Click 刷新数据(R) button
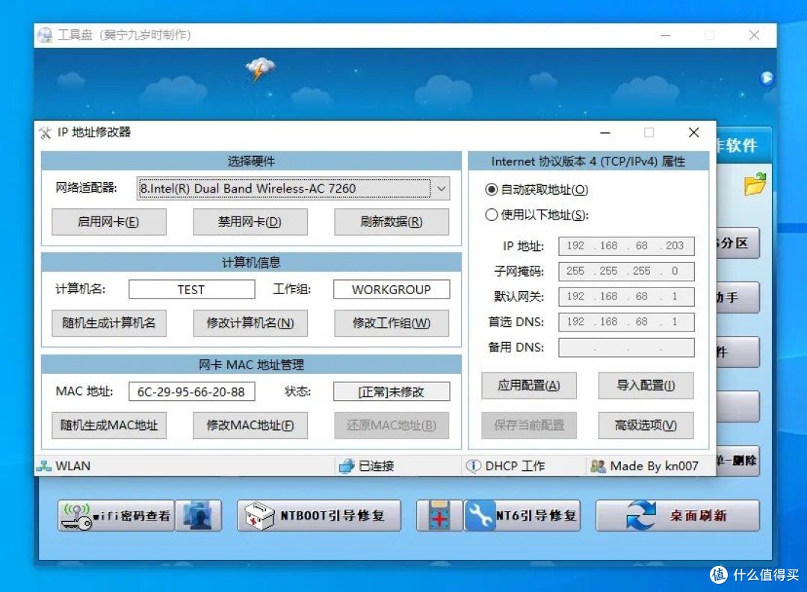Viewport: 807px width, 592px height. [x=391, y=222]
